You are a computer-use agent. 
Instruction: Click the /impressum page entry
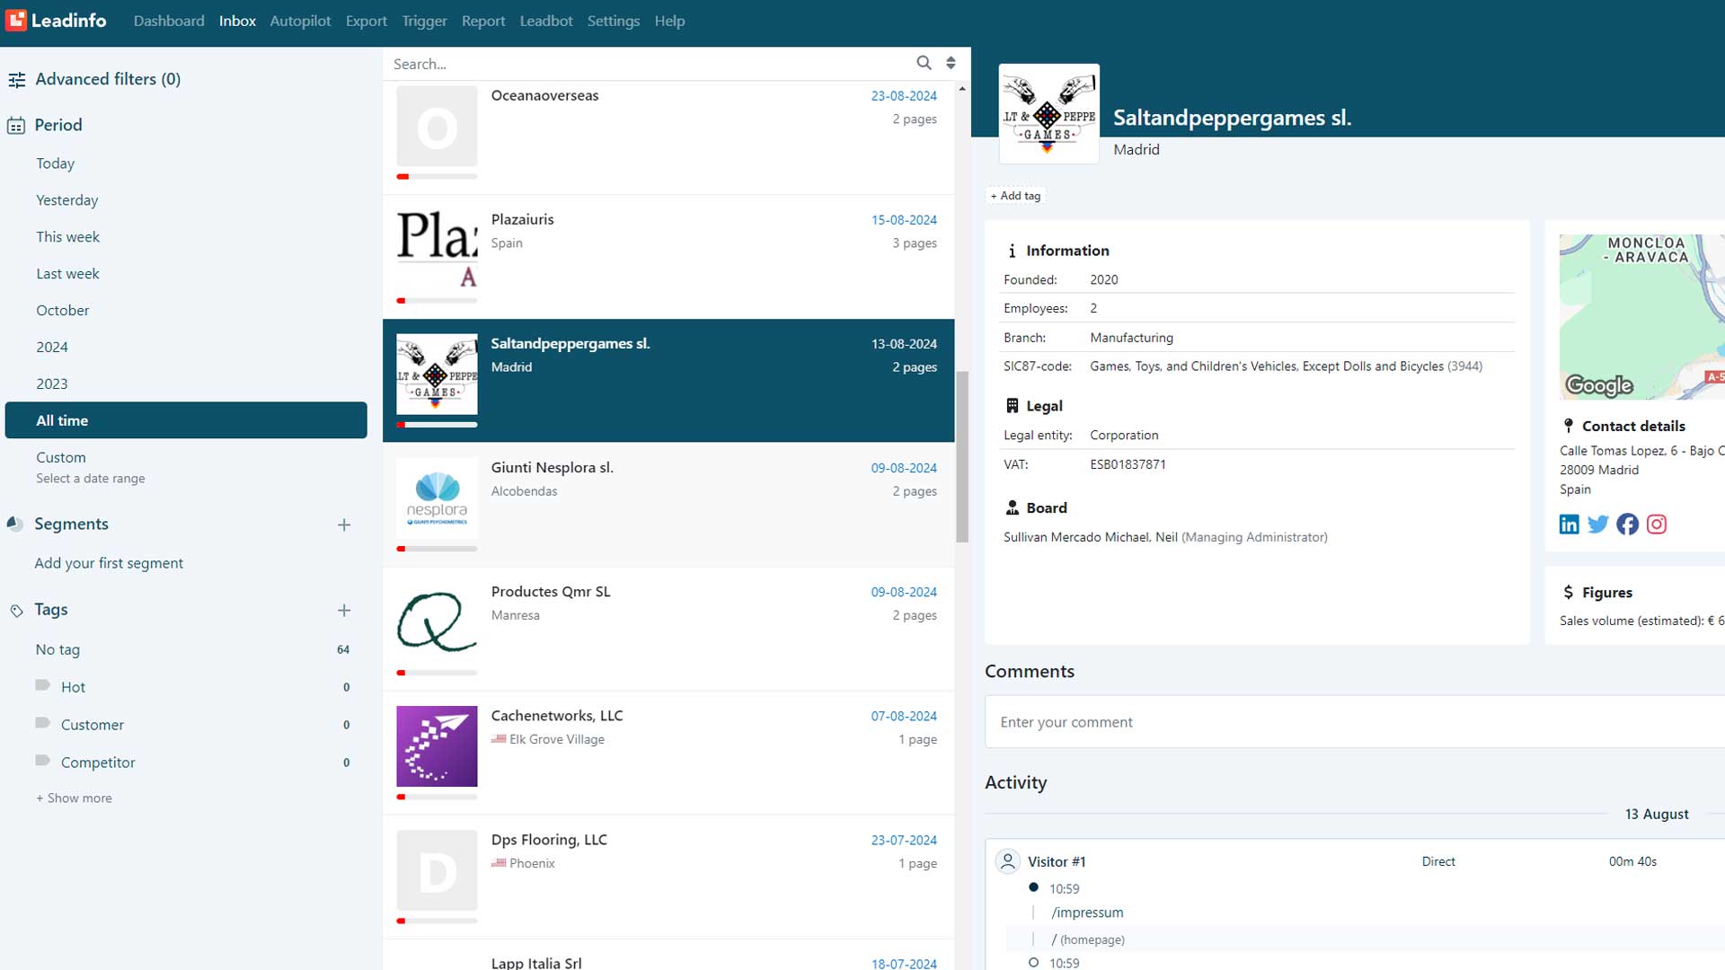1087,913
